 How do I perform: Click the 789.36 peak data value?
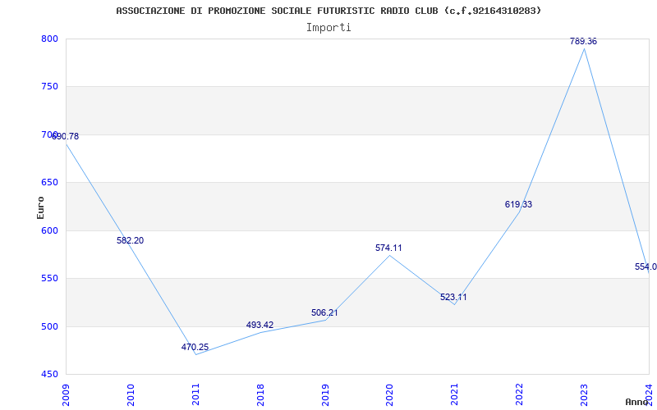point(583,42)
